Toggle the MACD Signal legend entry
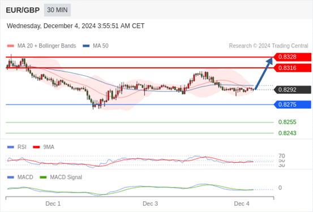The height and width of the screenshot is (212, 313). pos(61,177)
